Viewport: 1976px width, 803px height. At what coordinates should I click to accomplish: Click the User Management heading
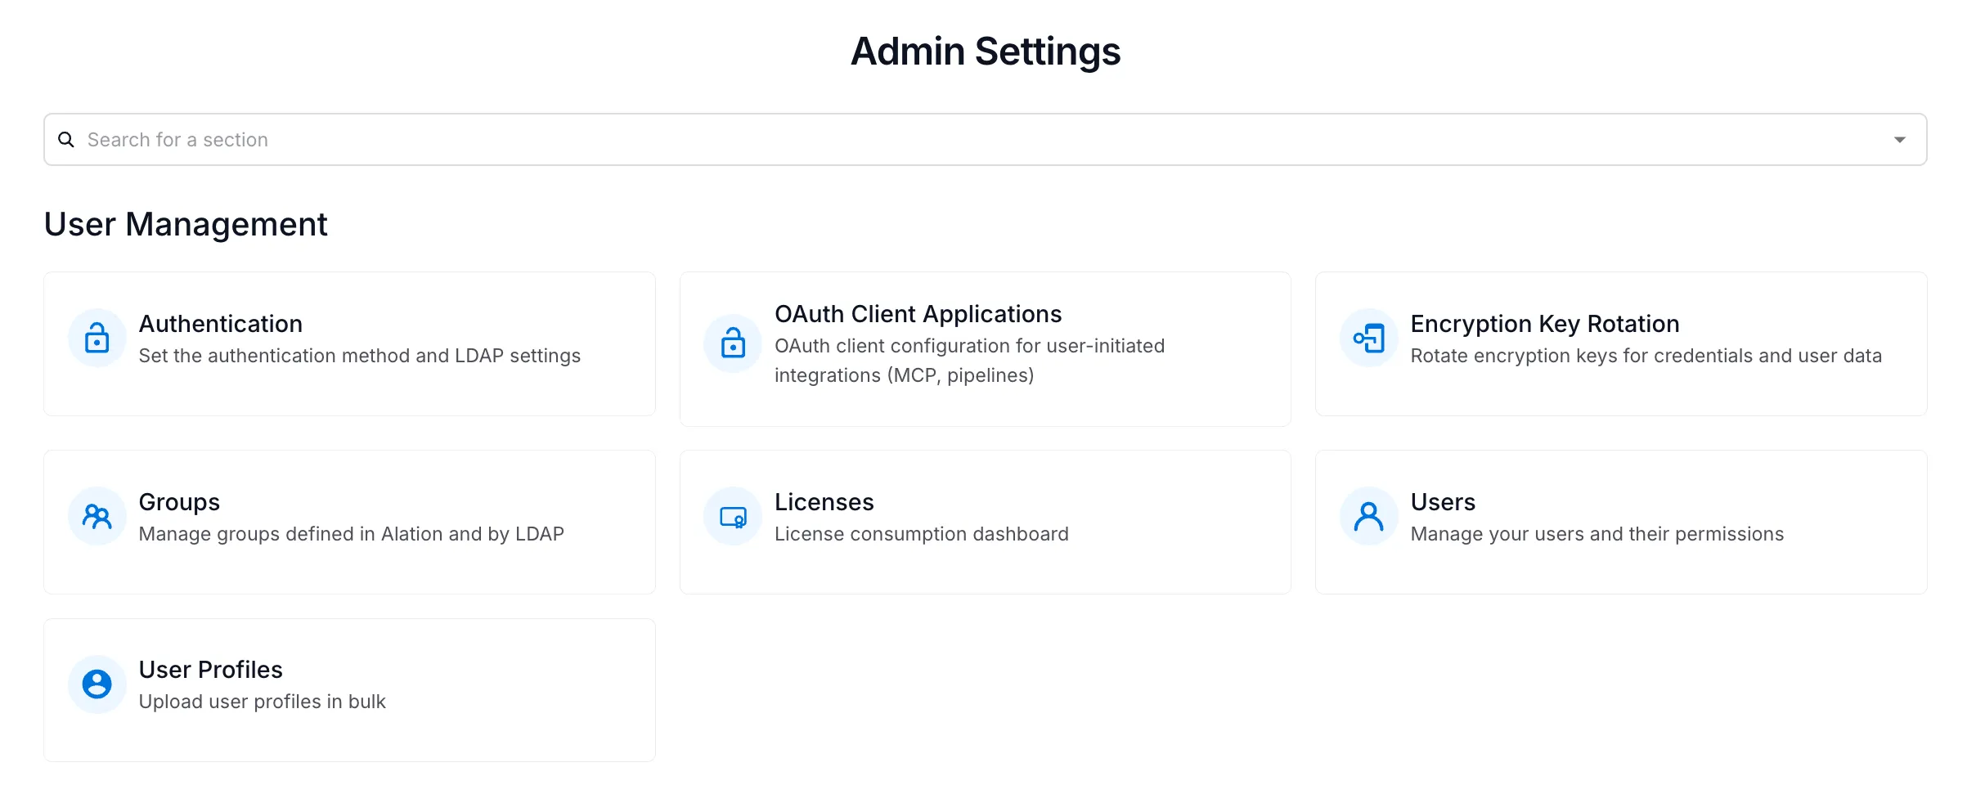pos(186,223)
